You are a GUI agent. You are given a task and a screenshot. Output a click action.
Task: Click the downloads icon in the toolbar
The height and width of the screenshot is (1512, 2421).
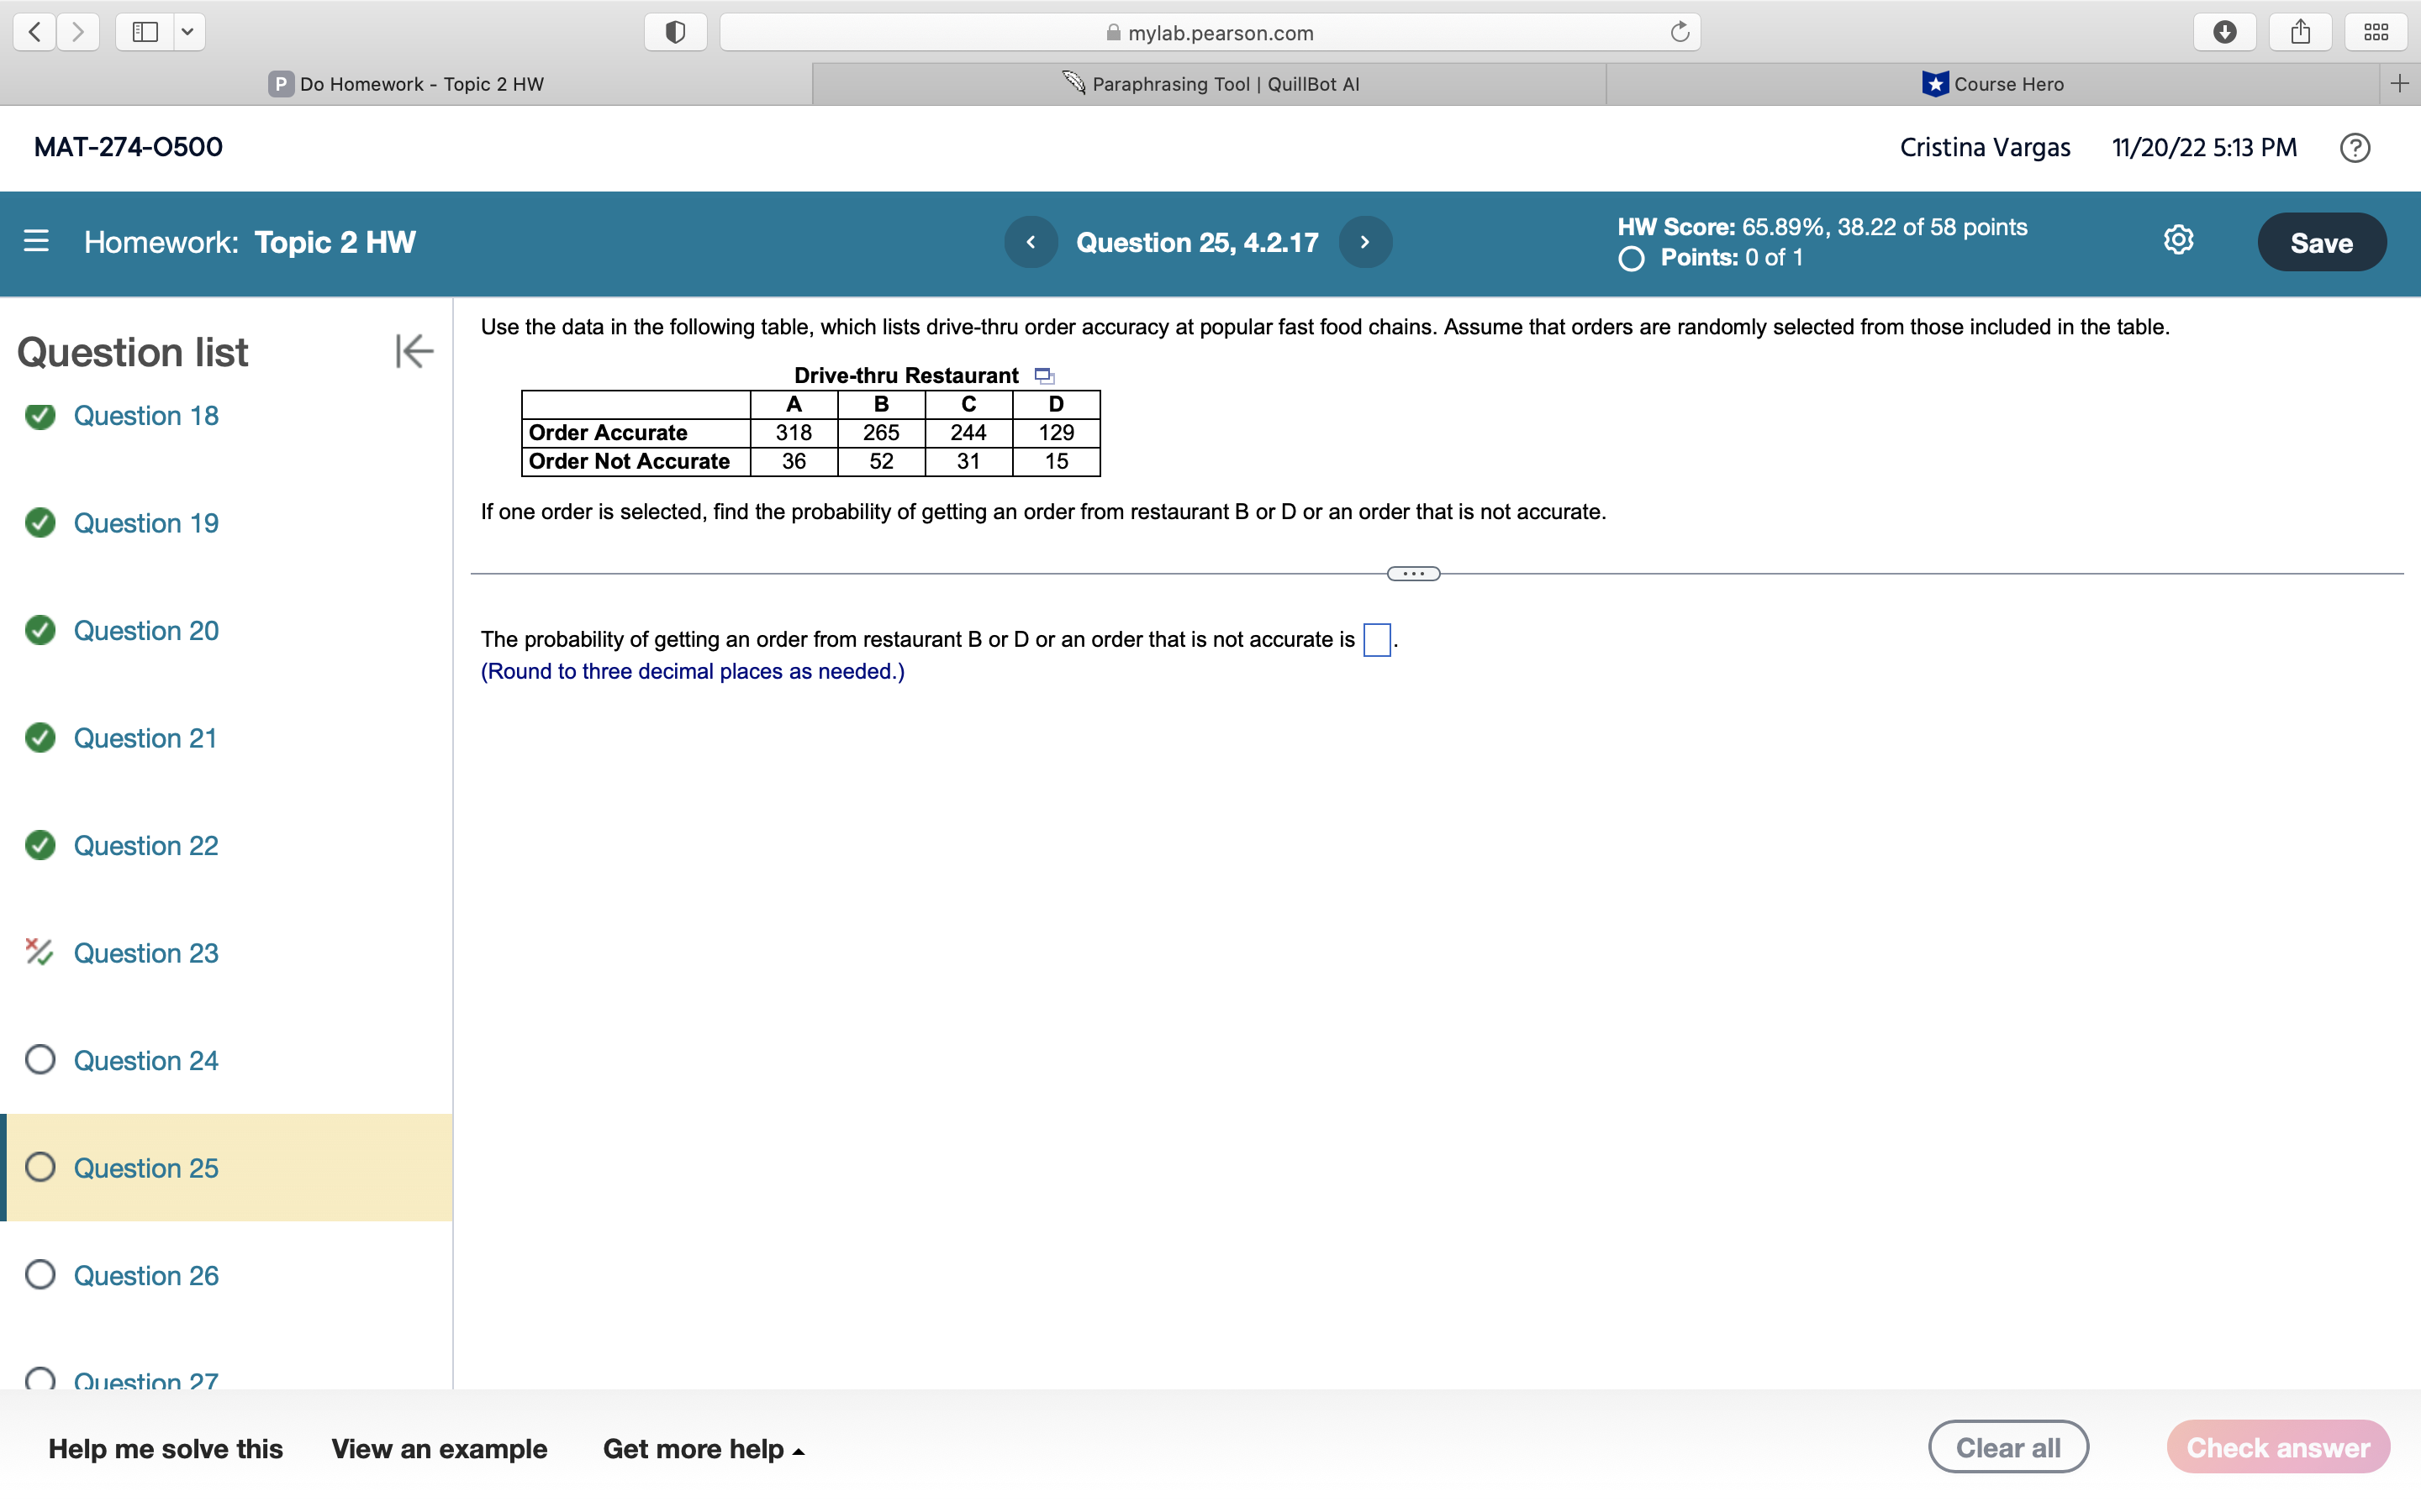(2225, 31)
